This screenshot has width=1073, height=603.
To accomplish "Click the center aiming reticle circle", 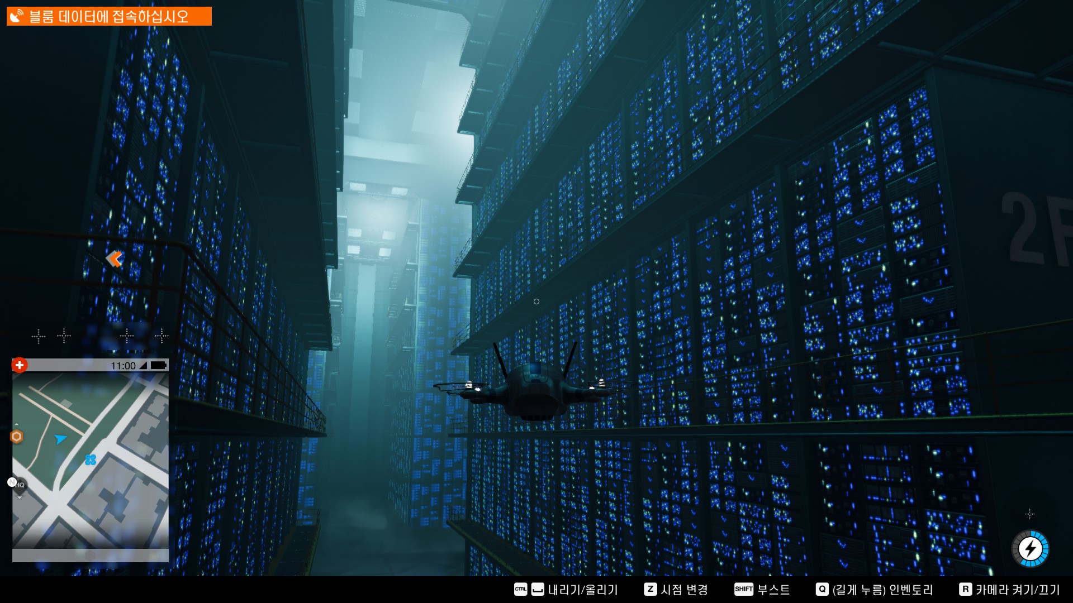I will coord(536,301).
